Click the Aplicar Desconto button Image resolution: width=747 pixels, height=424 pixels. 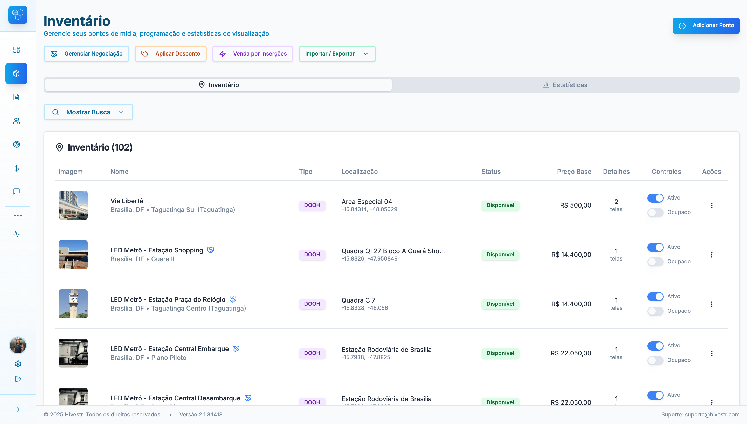pyautogui.click(x=170, y=54)
